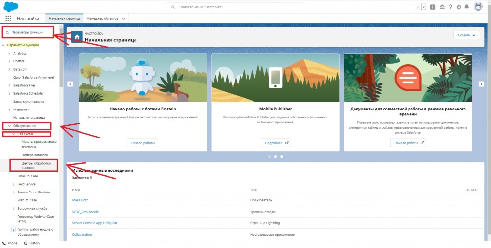Switch to Начальная страница tab

(64, 19)
